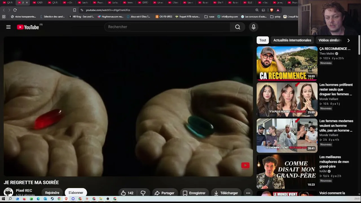The height and width of the screenshot is (203, 361).
Task: Open OK-FB-URSS bookmark
Action: [164, 17]
